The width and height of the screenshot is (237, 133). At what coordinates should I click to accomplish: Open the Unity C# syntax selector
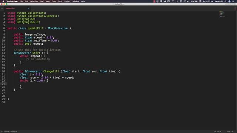click(x=230, y=132)
